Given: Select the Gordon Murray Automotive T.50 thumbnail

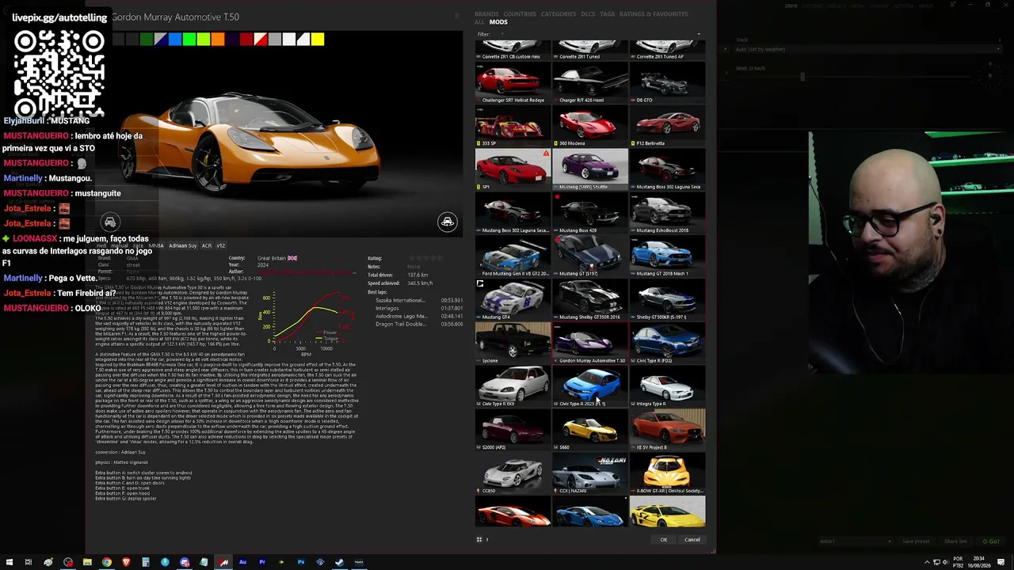Looking at the screenshot, I should click(x=589, y=344).
